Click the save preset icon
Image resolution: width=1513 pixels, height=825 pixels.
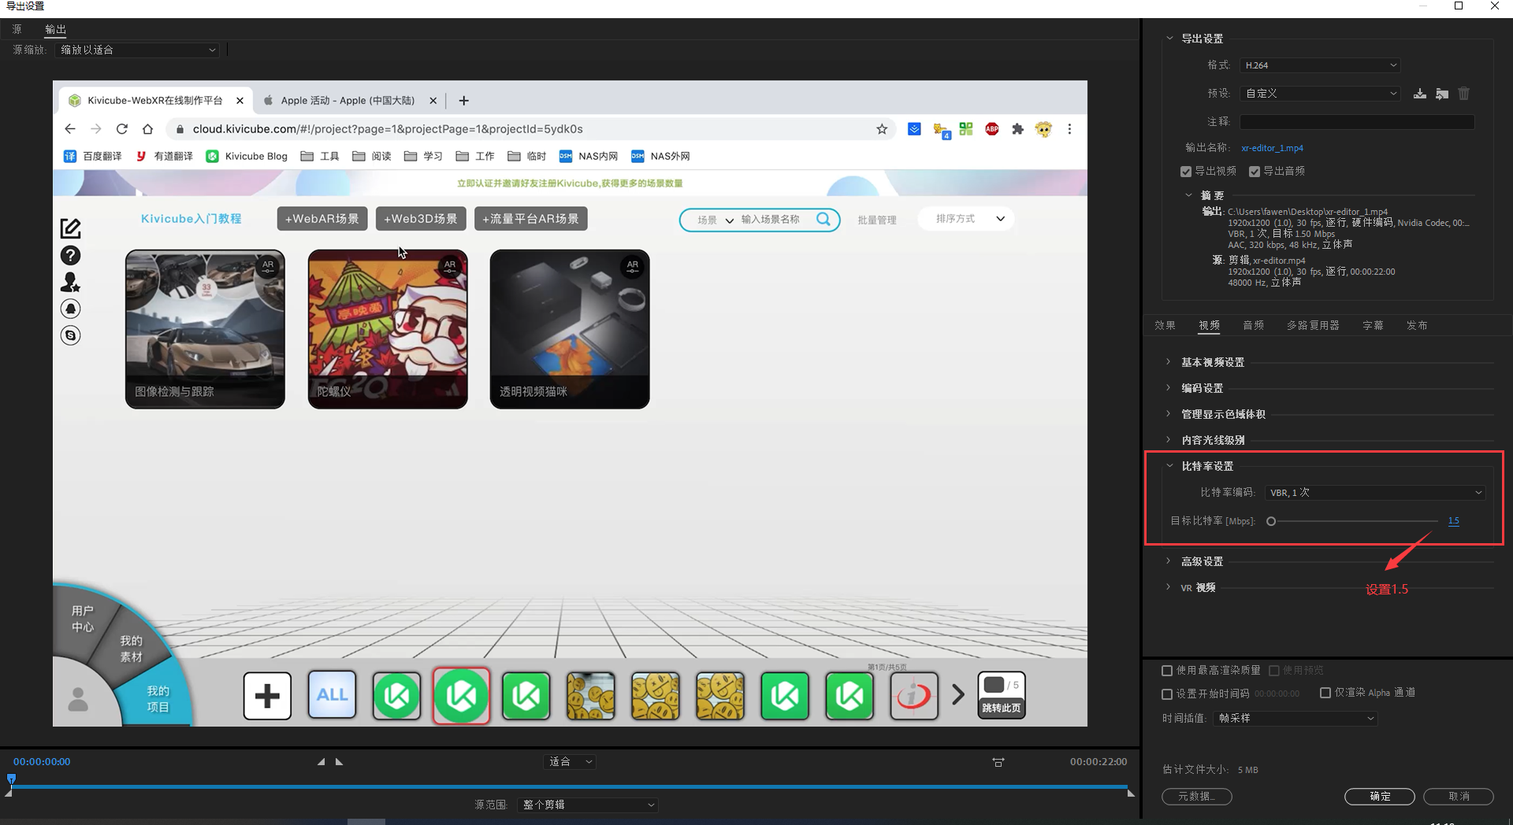pyautogui.click(x=1419, y=94)
